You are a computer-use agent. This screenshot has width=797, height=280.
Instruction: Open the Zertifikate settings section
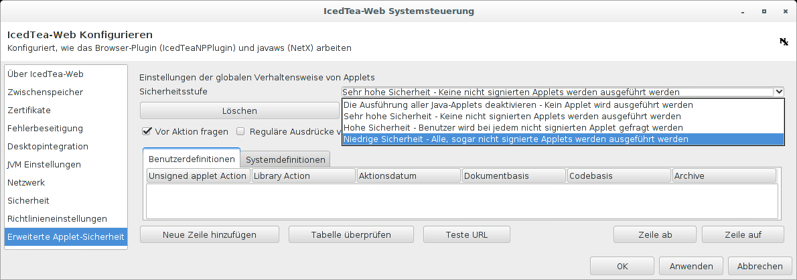click(x=29, y=110)
